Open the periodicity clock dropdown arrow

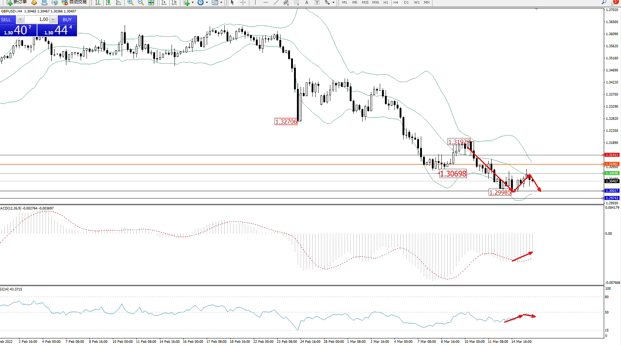[x=207, y=3]
